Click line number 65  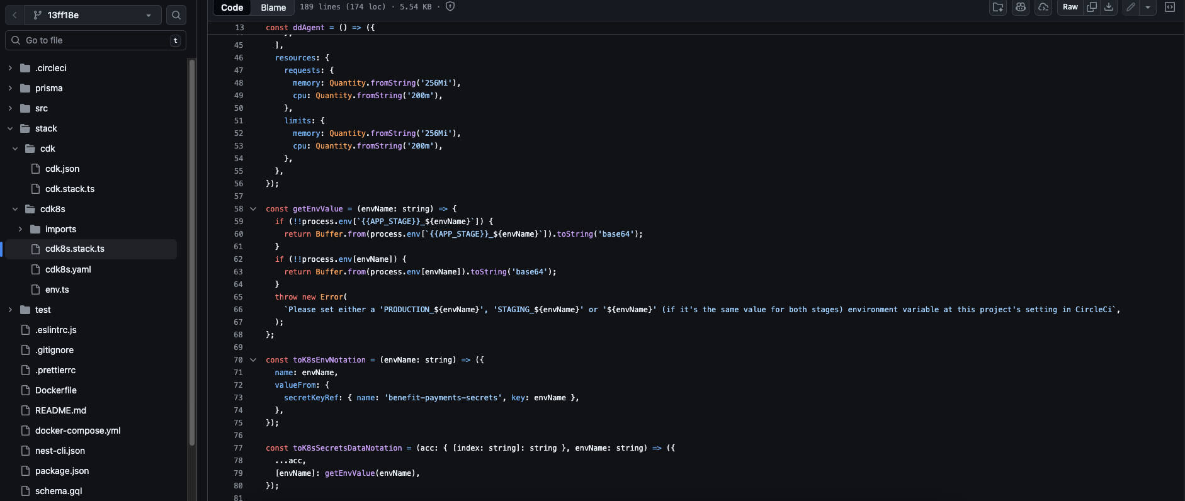(238, 297)
